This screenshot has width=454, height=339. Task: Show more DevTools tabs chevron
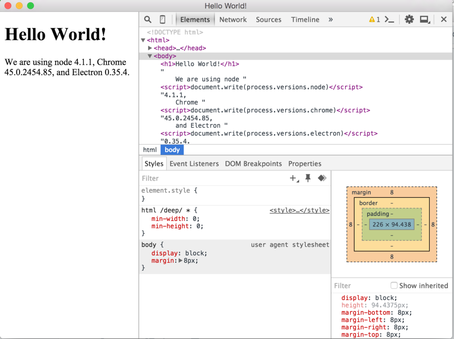coord(331,19)
